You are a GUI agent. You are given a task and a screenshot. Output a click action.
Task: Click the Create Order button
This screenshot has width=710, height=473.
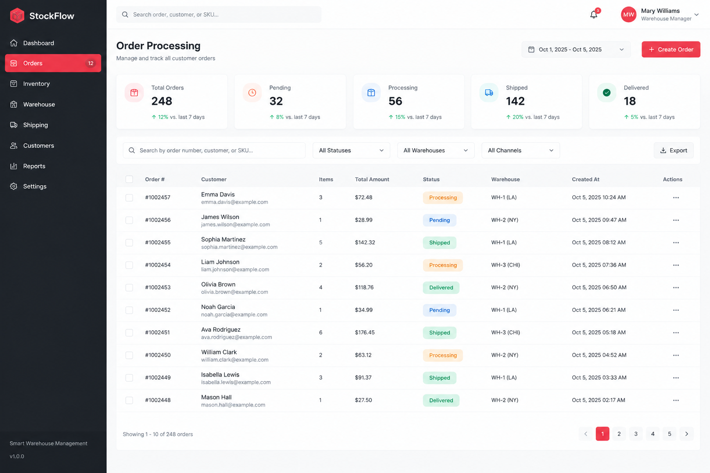(x=671, y=49)
